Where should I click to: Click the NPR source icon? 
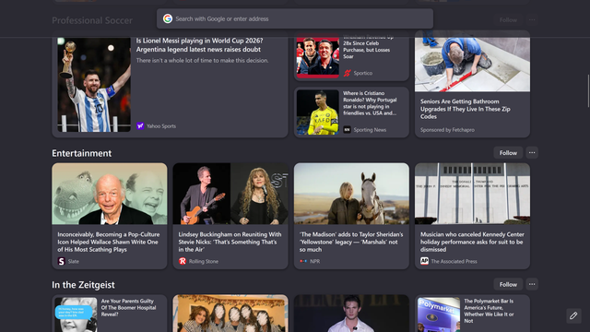(303, 261)
